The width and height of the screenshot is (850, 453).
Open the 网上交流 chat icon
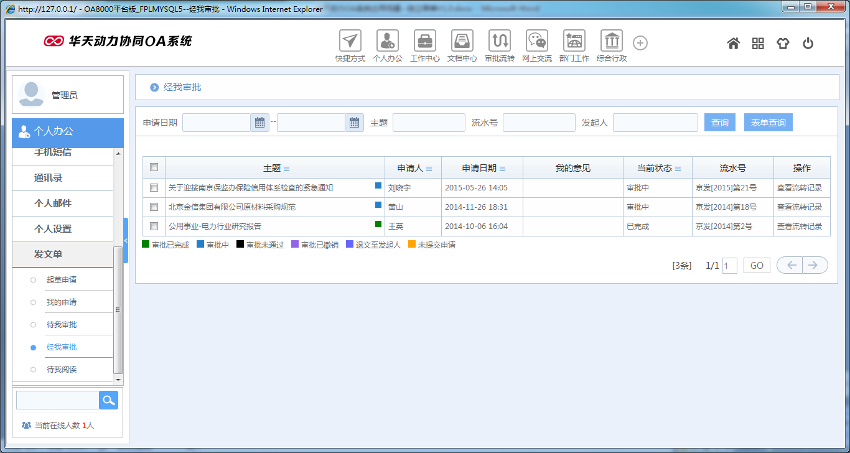tap(537, 41)
